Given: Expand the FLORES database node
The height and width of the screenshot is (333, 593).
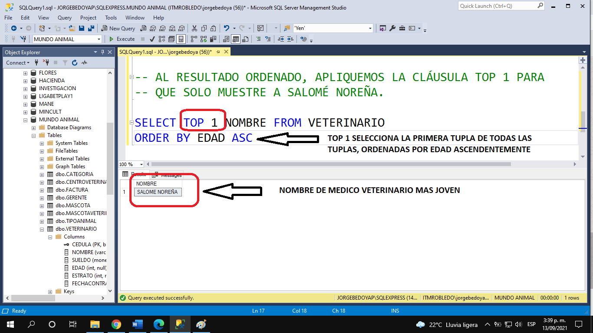Looking at the screenshot, I should click(25, 73).
